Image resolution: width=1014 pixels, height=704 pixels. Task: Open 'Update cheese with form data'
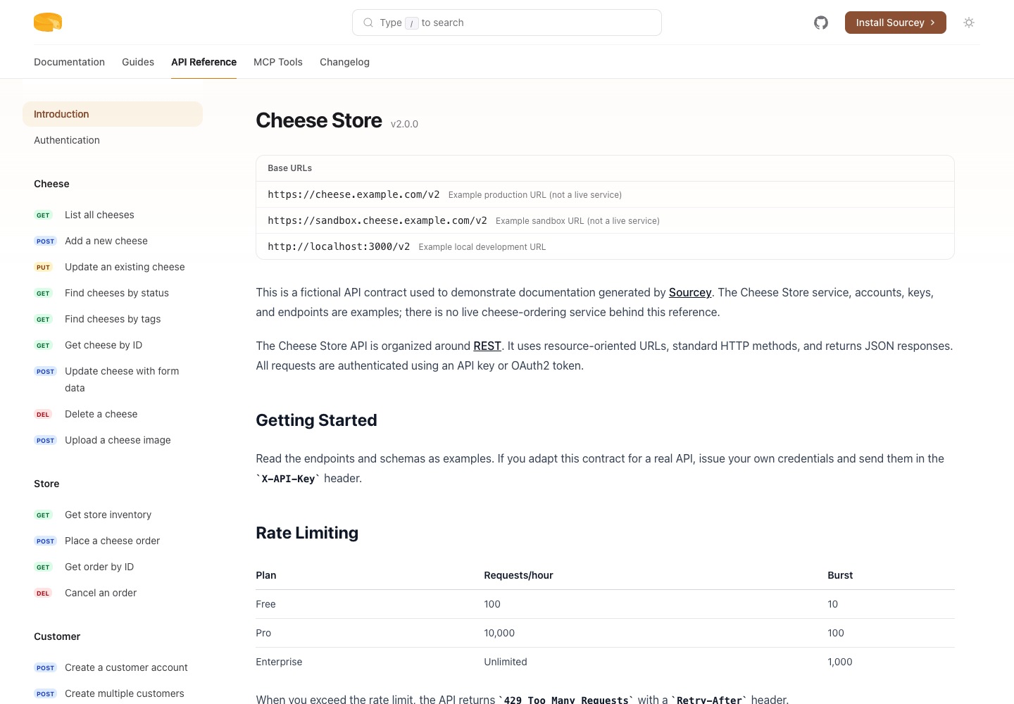point(113,379)
